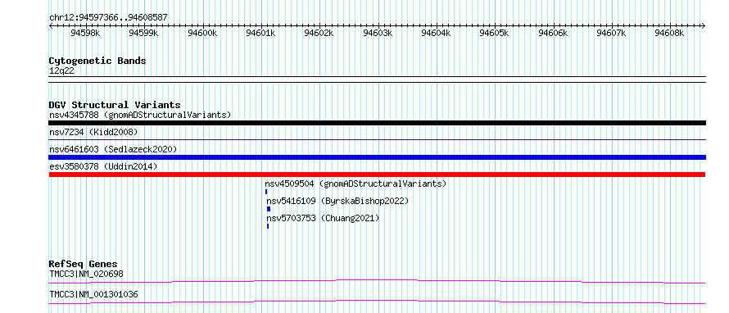Select the Cytogenetic Bands track title
This screenshot has width=729, height=313.
(x=97, y=61)
